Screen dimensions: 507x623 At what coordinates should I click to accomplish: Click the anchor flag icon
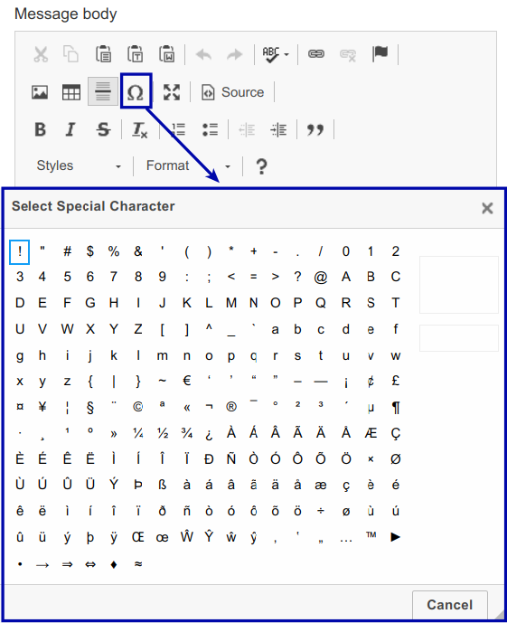tap(380, 53)
